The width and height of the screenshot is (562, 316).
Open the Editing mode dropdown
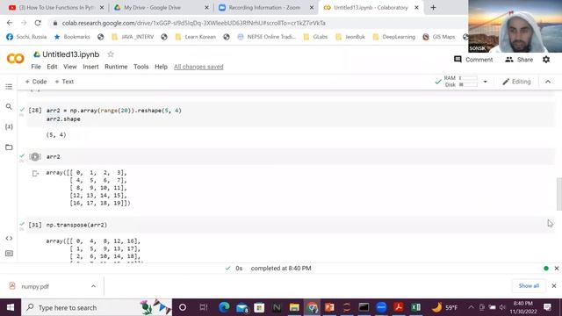[516, 82]
